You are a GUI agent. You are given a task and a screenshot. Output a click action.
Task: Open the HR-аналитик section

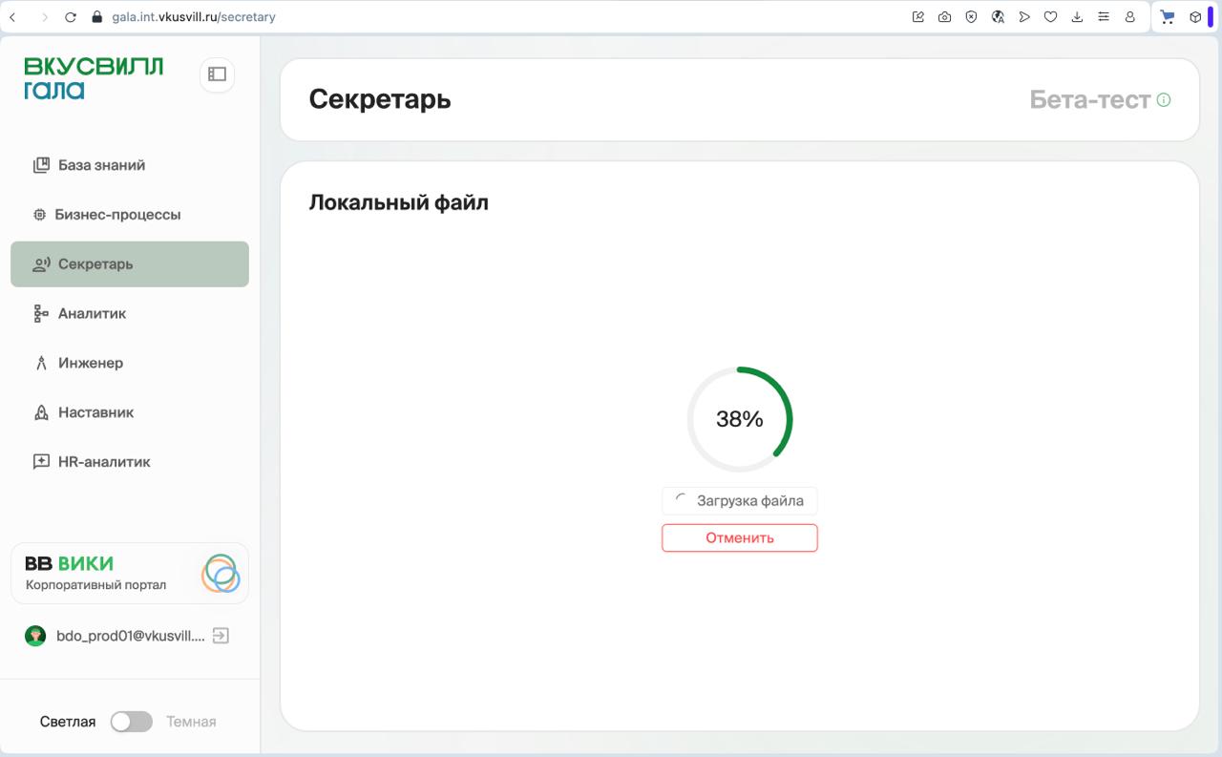tap(103, 462)
